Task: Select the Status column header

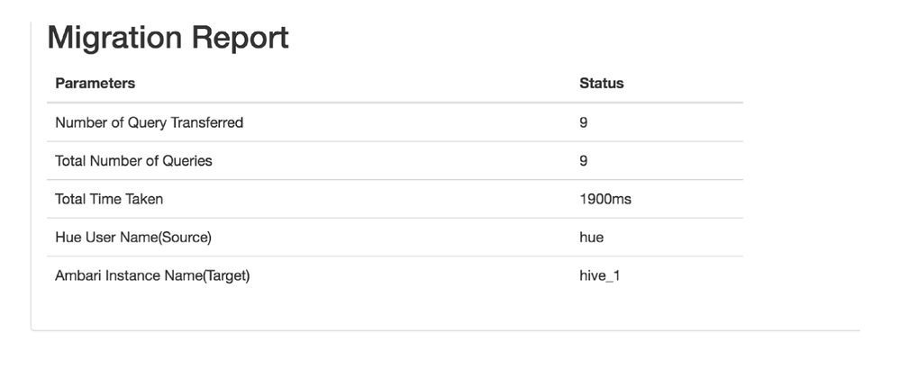Action: (x=602, y=84)
